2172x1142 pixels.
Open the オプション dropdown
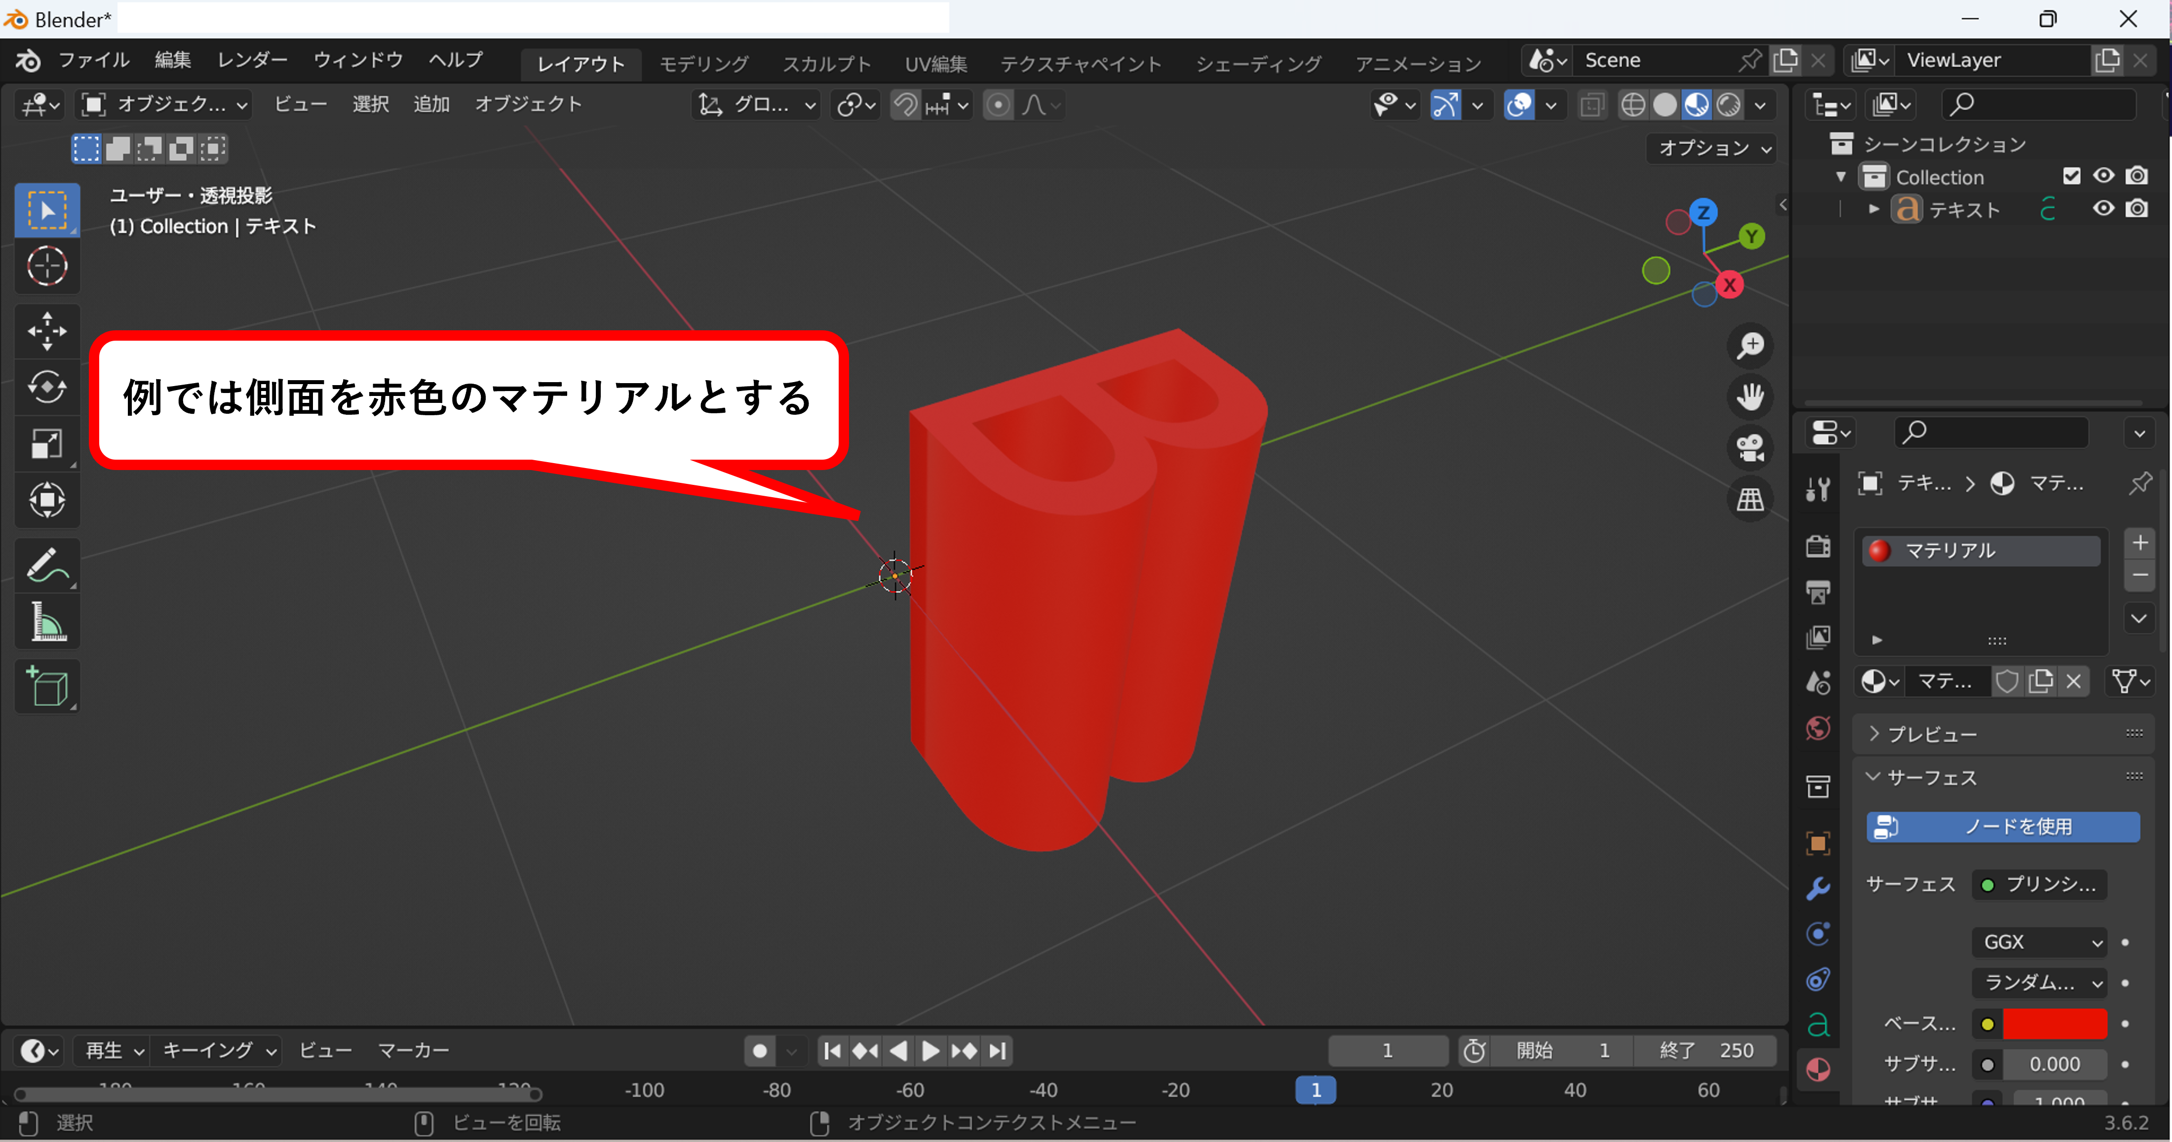tap(1712, 149)
